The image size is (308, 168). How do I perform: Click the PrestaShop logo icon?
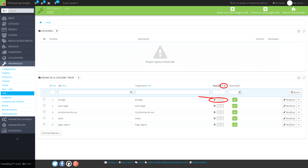pyautogui.click(x=4, y=3)
